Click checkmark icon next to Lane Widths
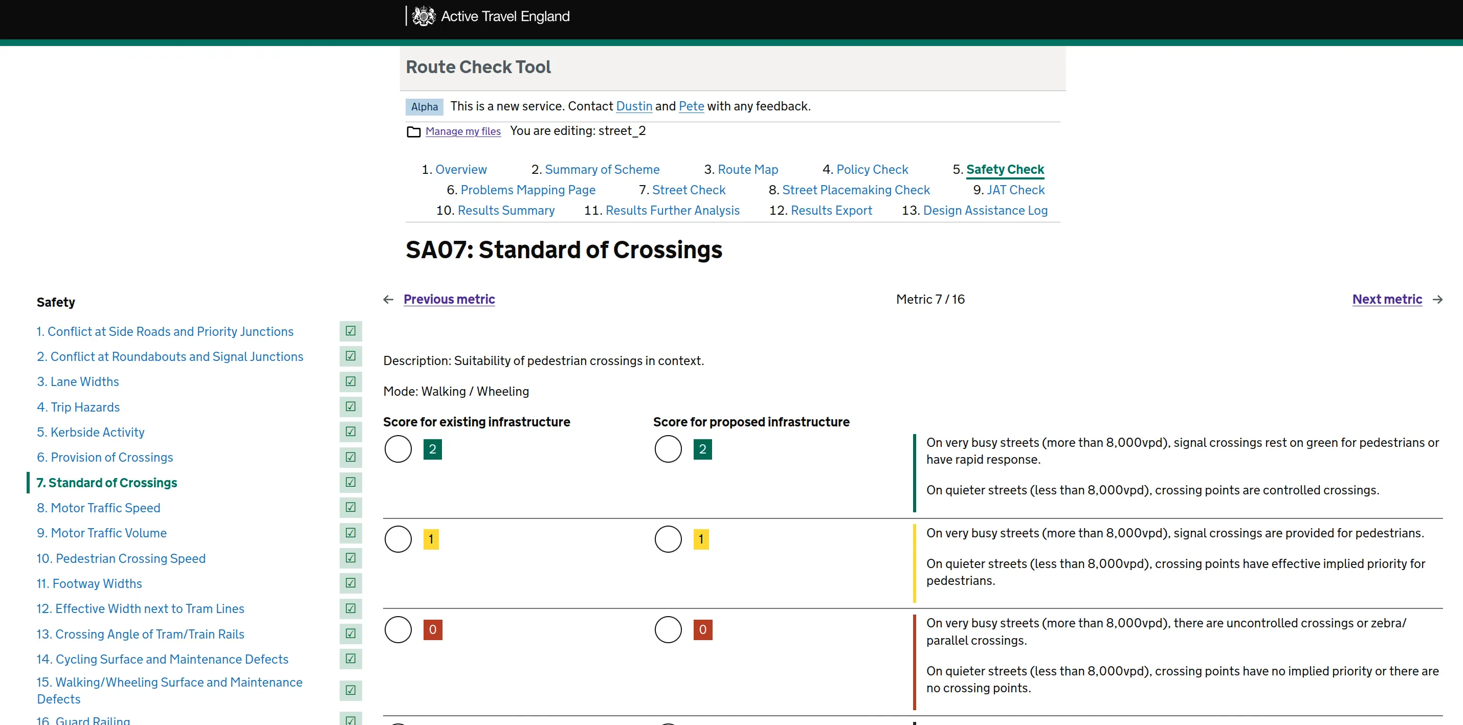The height and width of the screenshot is (725, 1463). pyautogui.click(x=350, y=381)
